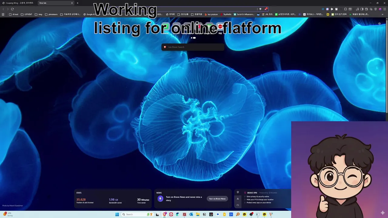Open the URL 링크 bookmark
The height and width of the screenshot is (218, 388).
click(x=267, y=14)
